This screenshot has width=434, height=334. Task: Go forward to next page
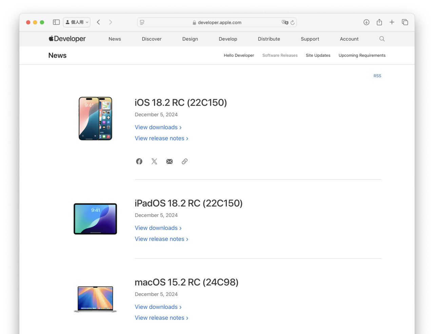tap(110, 22)
